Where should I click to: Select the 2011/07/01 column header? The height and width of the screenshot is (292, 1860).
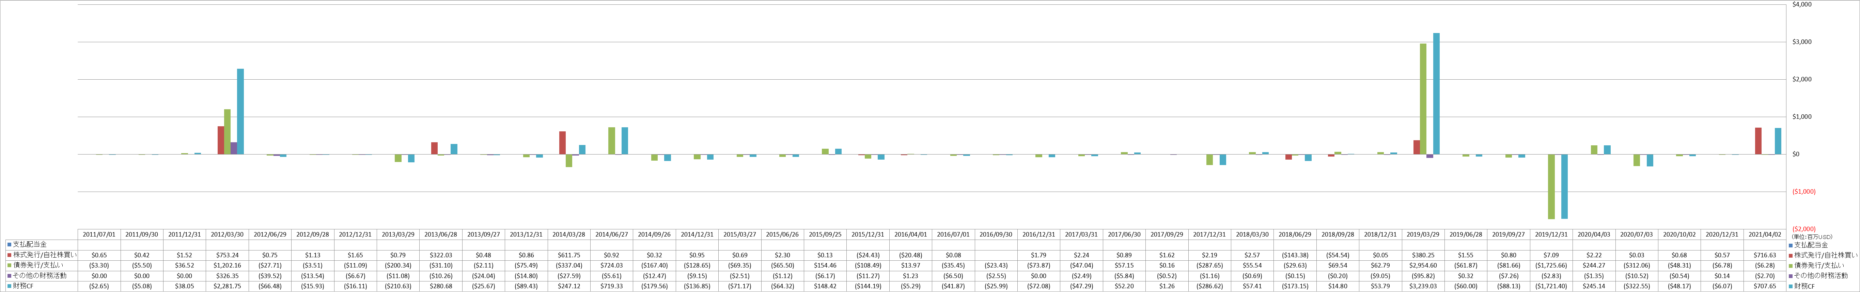pos(99,234)
